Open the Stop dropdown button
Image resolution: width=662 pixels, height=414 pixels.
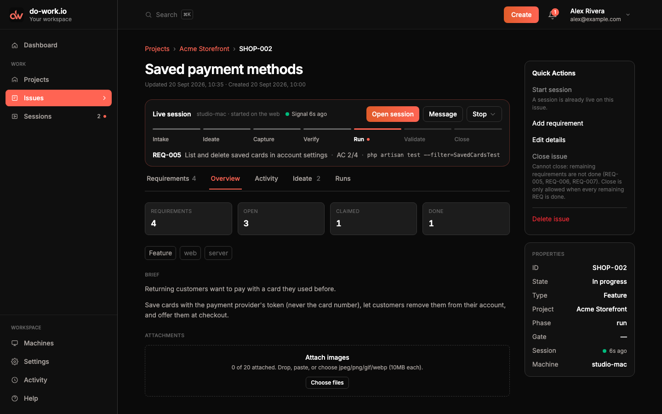(484, 114)
